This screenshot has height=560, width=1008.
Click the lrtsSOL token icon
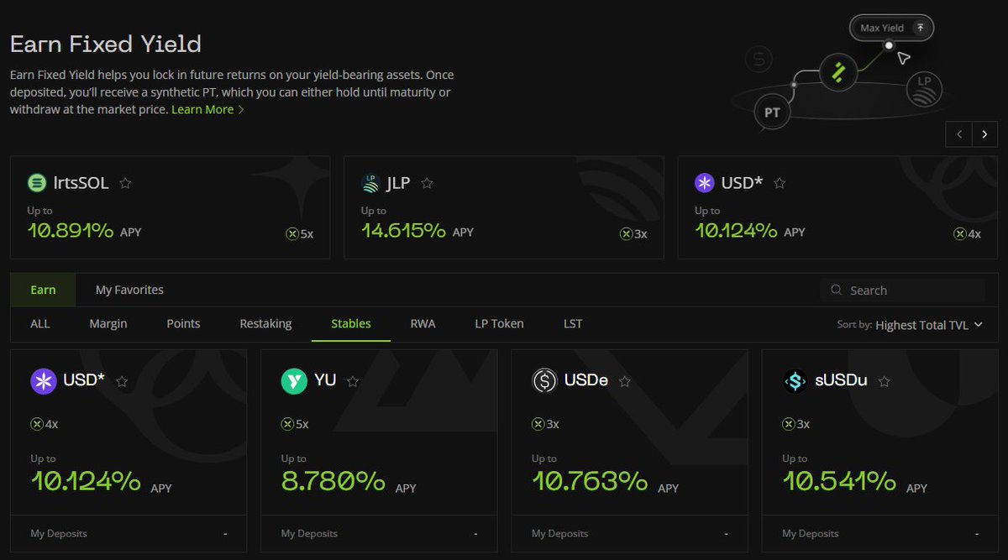[37, 182]
